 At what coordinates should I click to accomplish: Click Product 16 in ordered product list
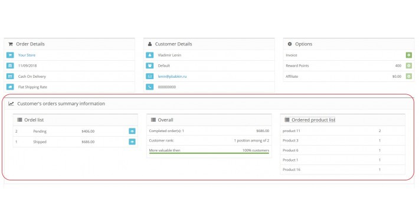(292, 170)
